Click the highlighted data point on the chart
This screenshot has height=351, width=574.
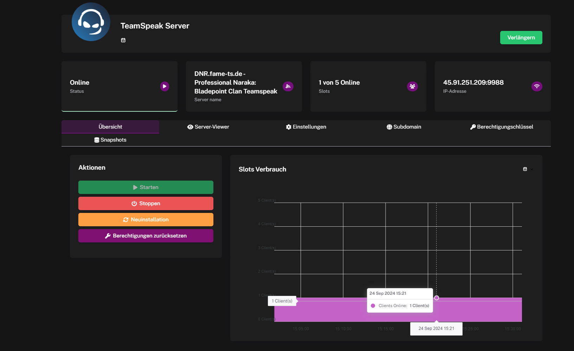[437, 298]
